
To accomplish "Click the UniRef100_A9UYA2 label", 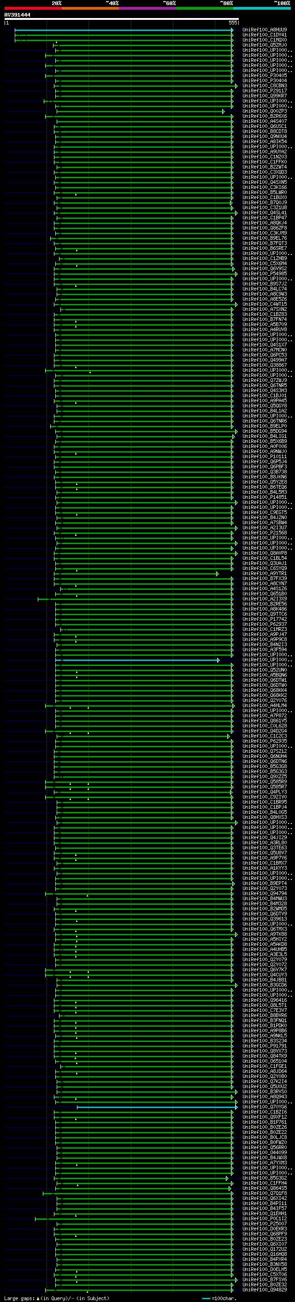I will point(265,151).
